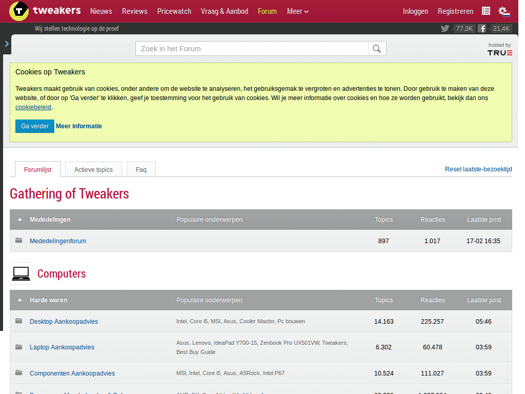Click the Tweakers logo icon
Viewport: 525px width, 394px height.
19,11
